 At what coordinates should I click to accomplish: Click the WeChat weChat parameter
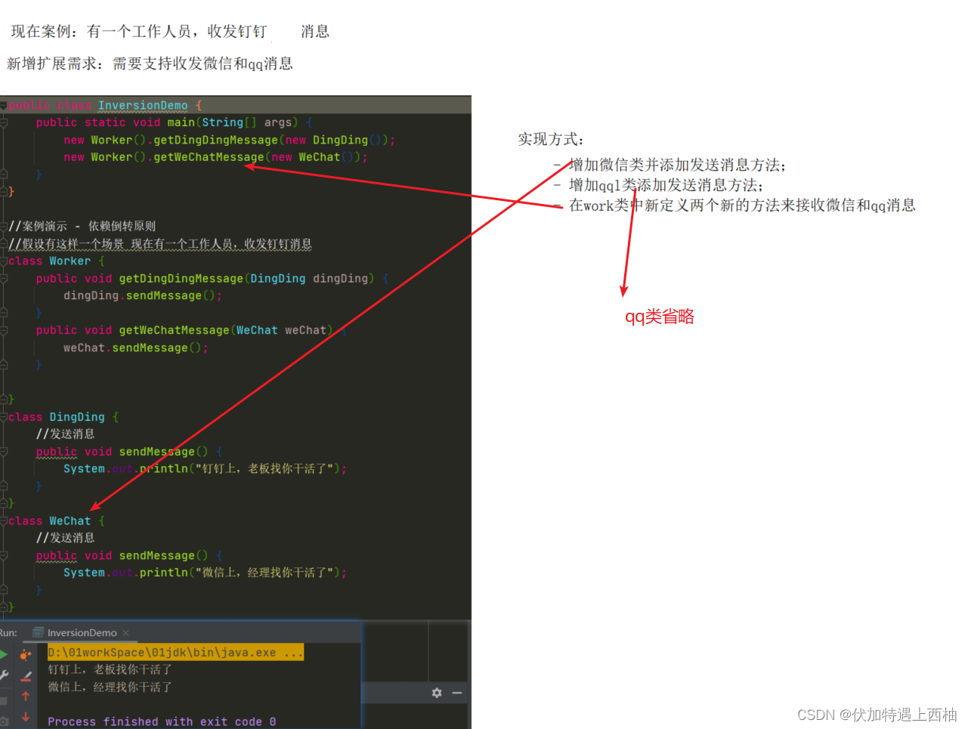click(281, 330)
